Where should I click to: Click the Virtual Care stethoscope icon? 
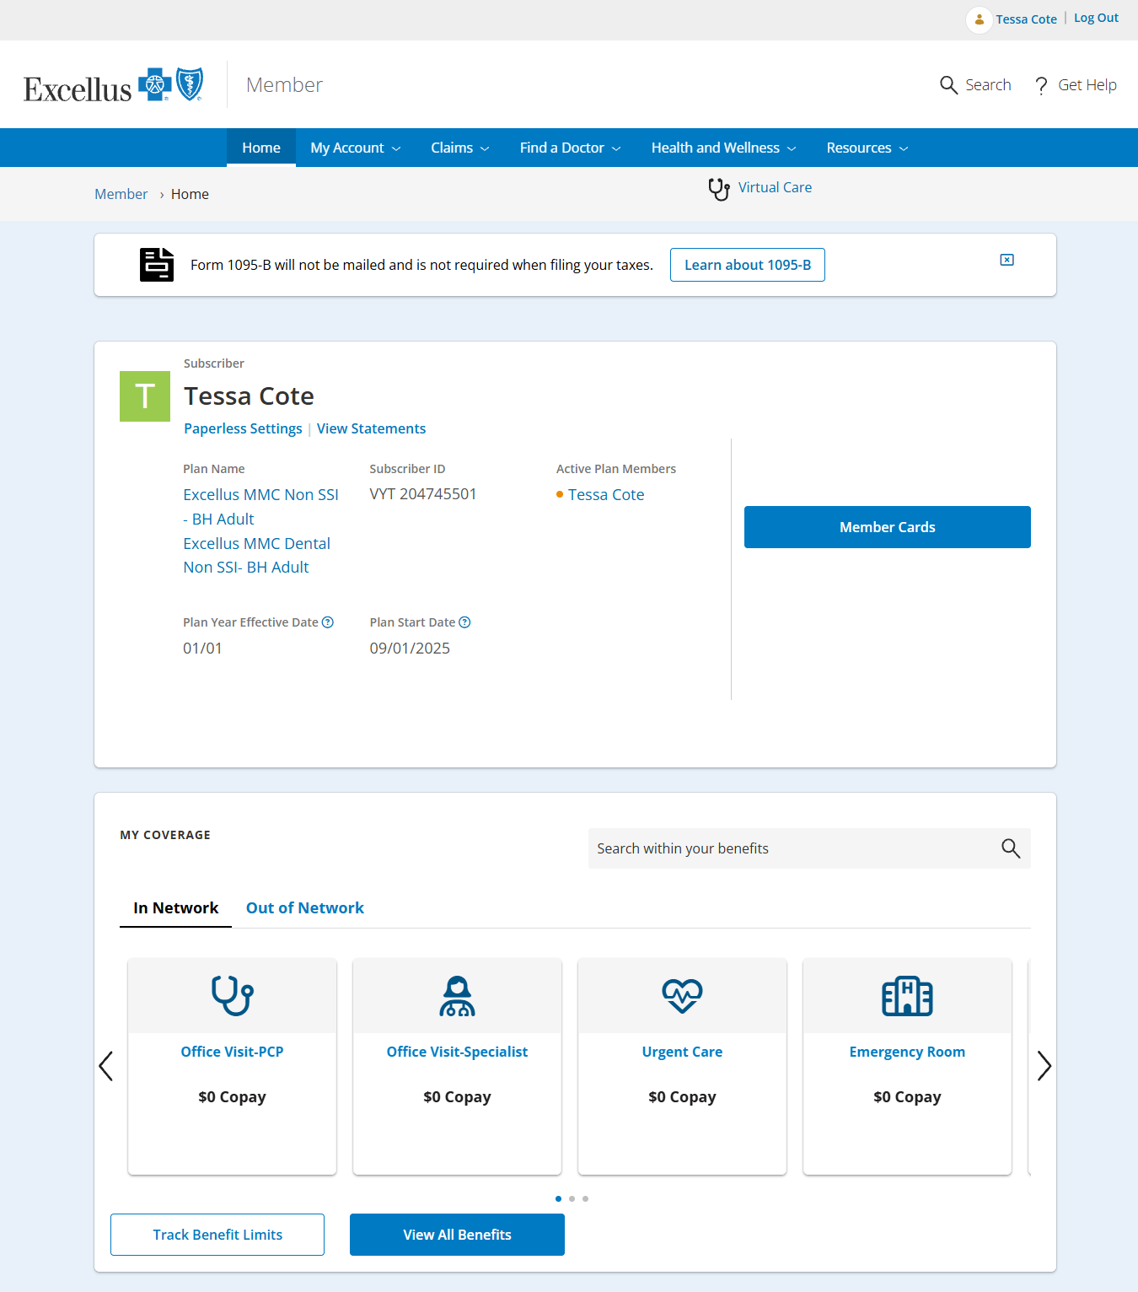click(719, 189)
